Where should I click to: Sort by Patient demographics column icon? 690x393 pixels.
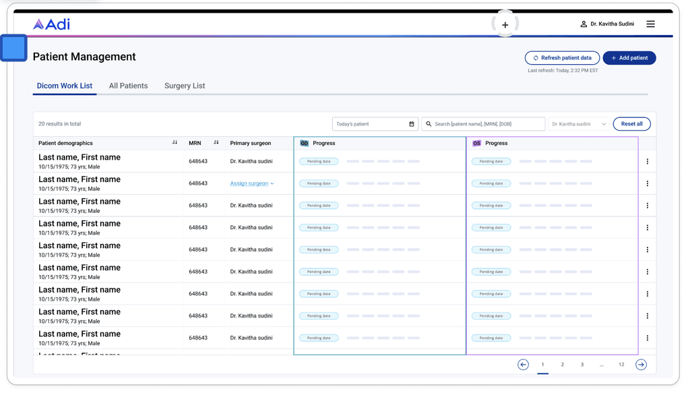(x=175, y=143)
